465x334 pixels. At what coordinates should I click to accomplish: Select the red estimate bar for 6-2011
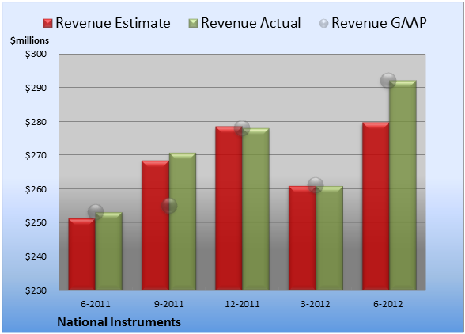point(82,254)
